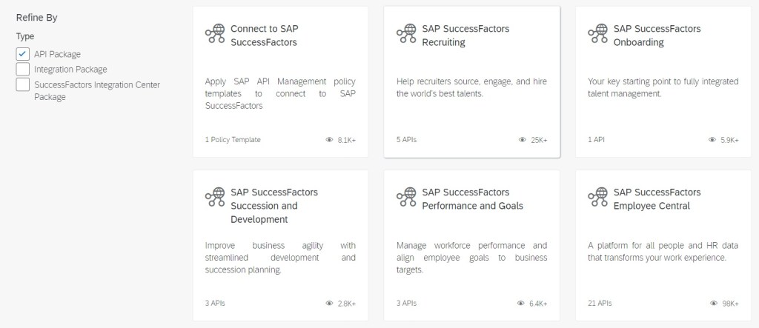The height and width of the screenshot is (328, 759).
Task: Click the Employee Central package icon
Action: 597,198
